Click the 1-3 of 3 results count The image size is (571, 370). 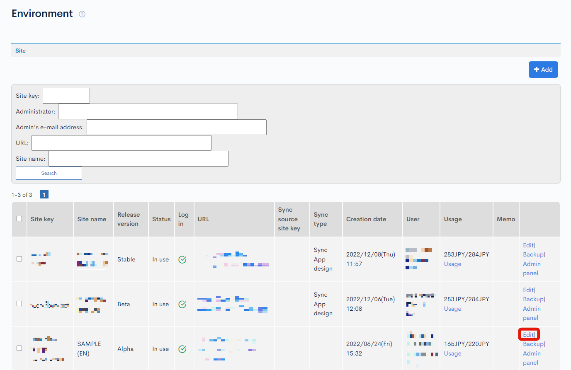22,195
